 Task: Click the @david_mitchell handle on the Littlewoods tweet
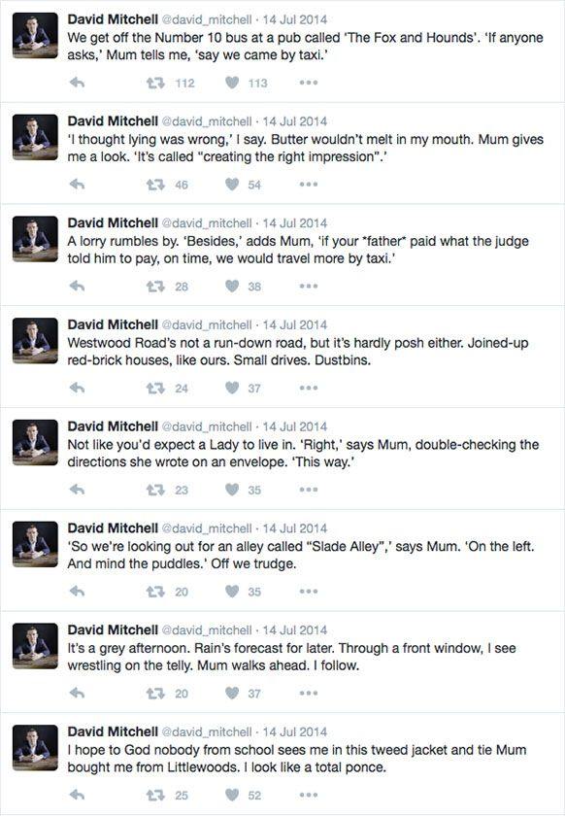coord(207,731)
